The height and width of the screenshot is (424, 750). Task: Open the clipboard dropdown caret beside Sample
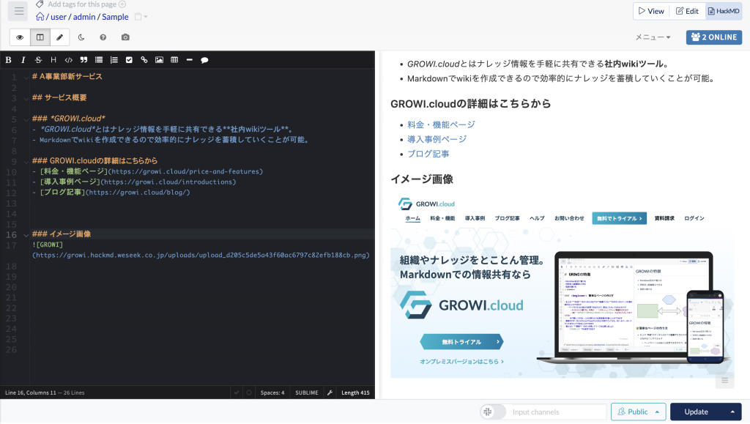(146, 17)
